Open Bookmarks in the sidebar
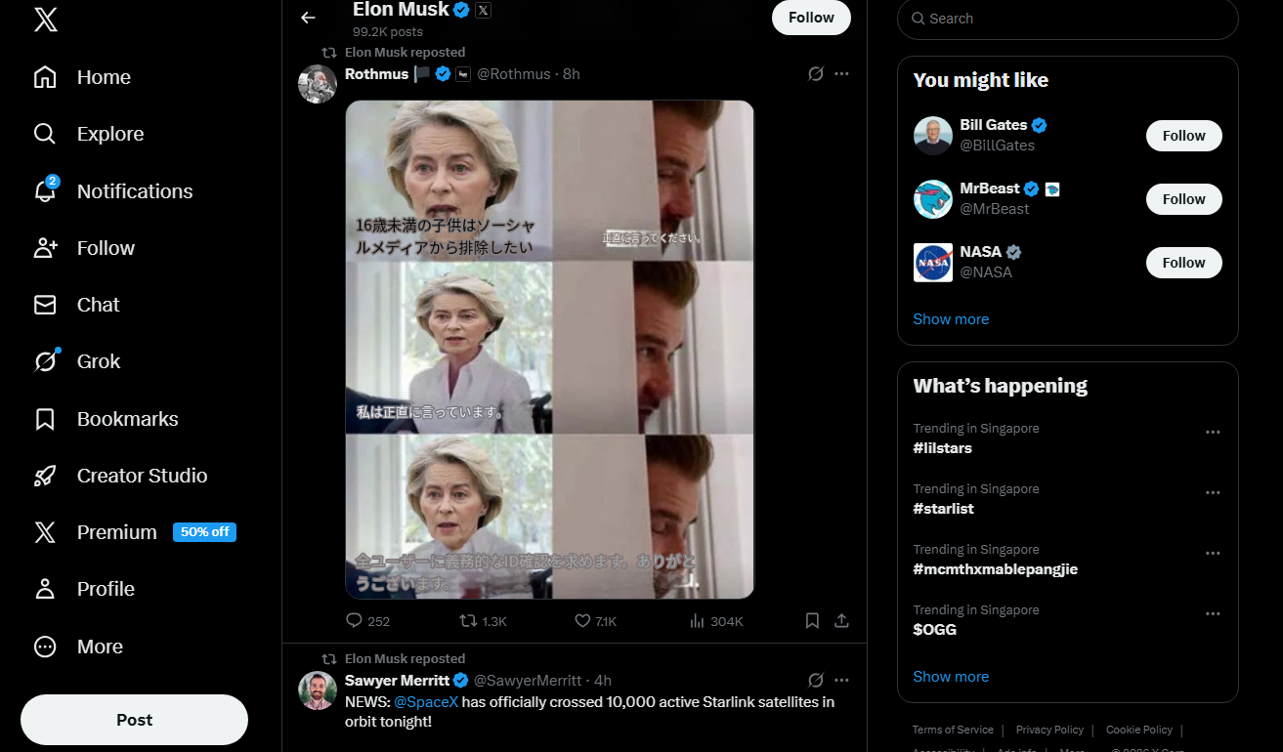 127,419
